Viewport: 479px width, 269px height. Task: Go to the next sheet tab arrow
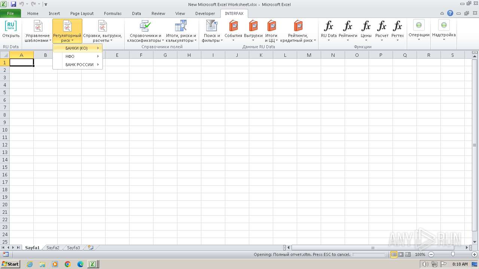point(13,248)
